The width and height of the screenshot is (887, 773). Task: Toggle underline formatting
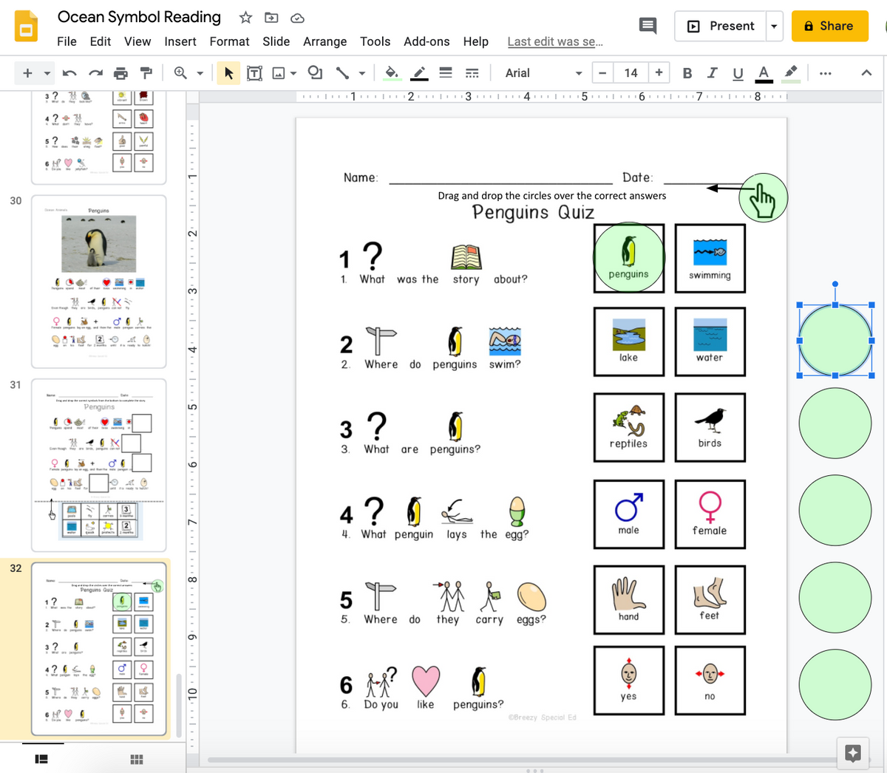click(737, 72)
